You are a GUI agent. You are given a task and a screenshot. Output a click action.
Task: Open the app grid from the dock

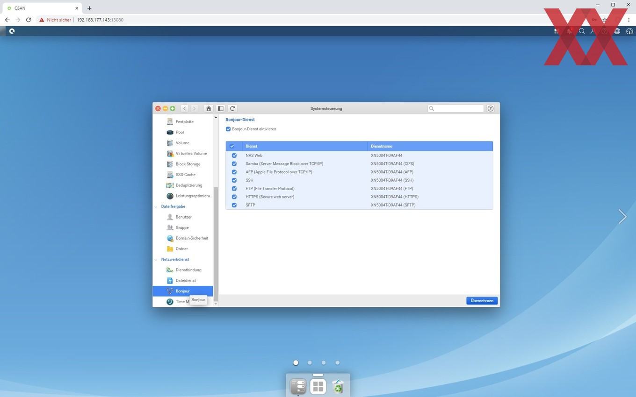pos(318,387)
